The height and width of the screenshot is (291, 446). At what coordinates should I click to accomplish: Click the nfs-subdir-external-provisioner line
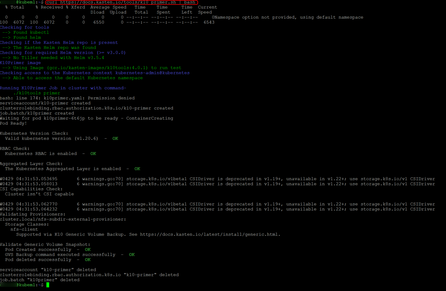coord(63,219)
